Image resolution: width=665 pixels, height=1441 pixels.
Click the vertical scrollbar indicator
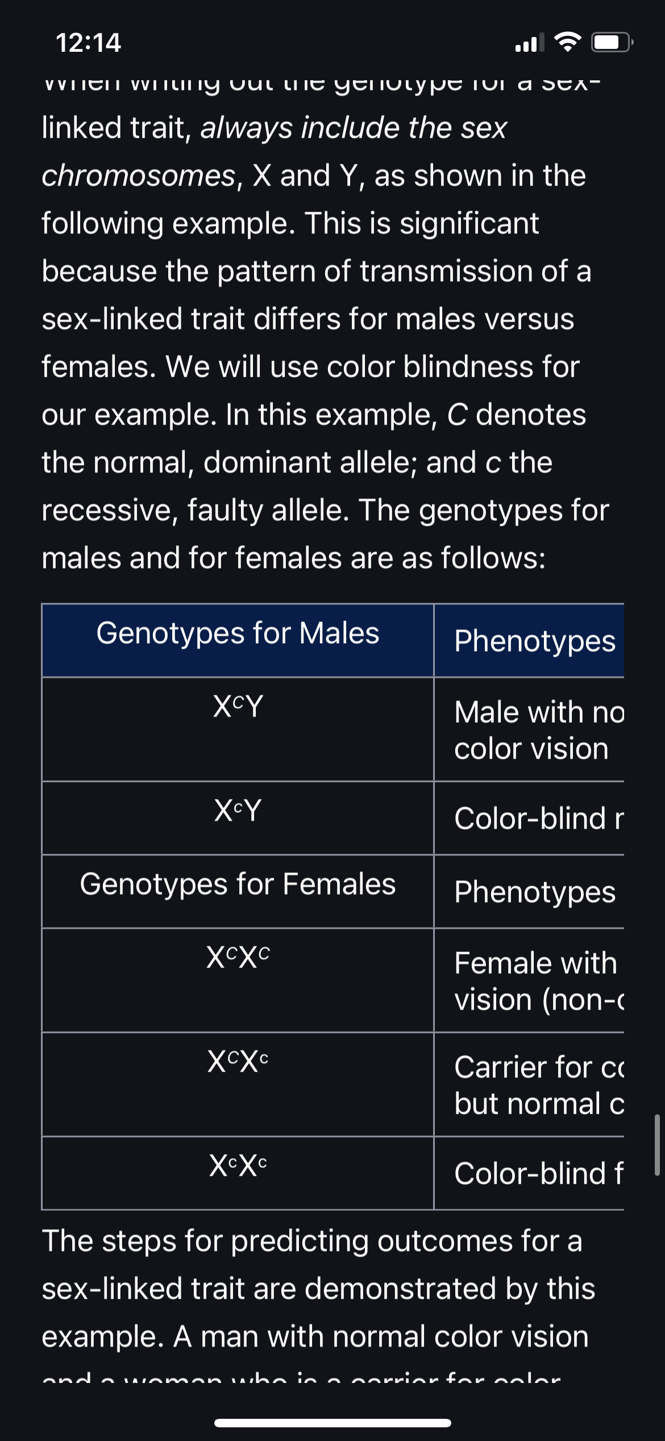point(656,1144)
